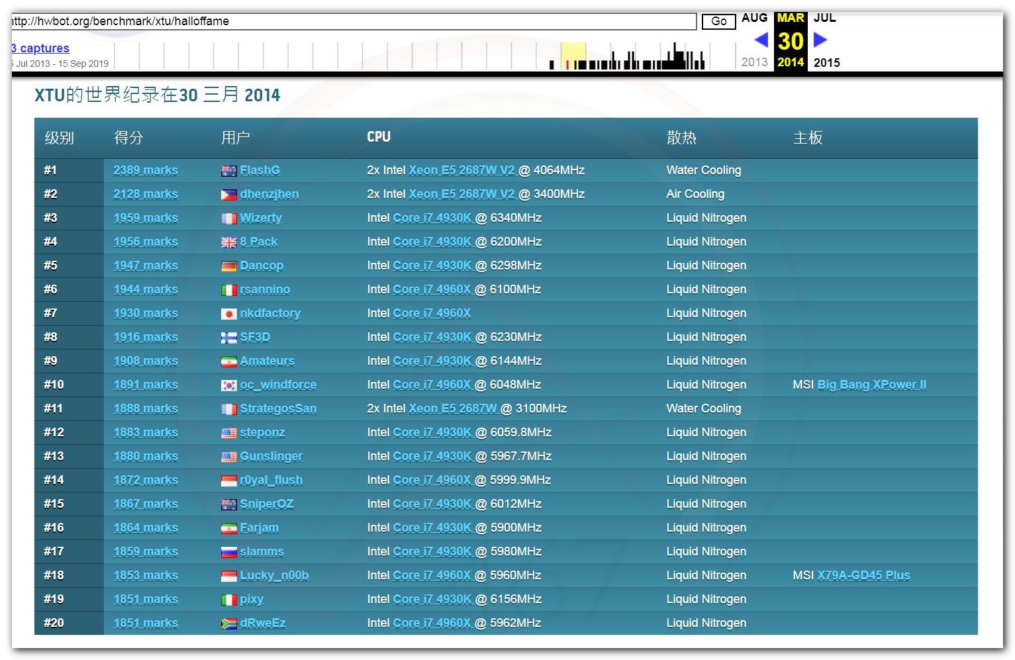The image size is (1015, 660).
Task: Click the Finnish flag beside SF3D
Action: coord(228,338)
